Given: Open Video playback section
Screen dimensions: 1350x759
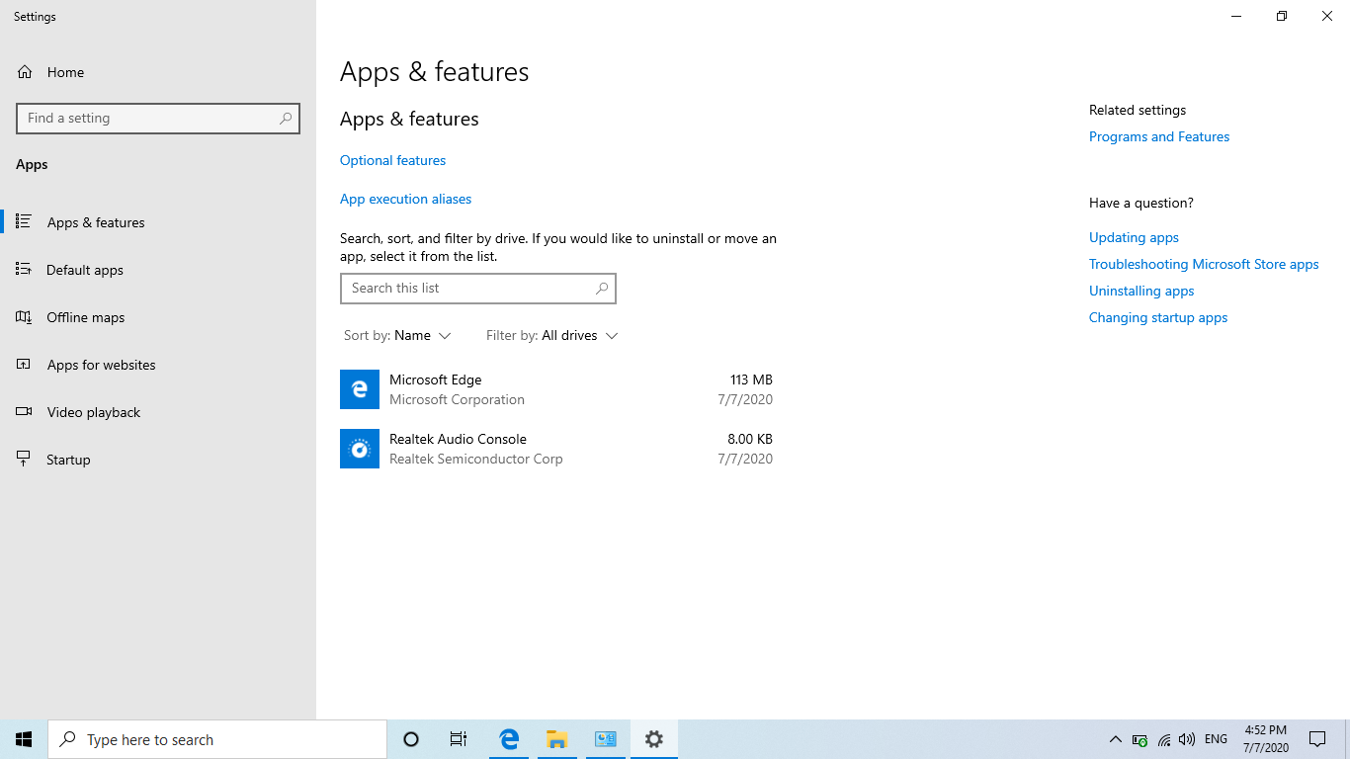Looking at the screenshot, I should click(x=158, y=412).
